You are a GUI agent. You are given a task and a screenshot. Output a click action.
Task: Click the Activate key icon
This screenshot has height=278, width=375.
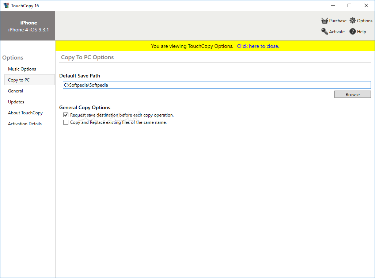pyautogui.click(x=325, y=31)
